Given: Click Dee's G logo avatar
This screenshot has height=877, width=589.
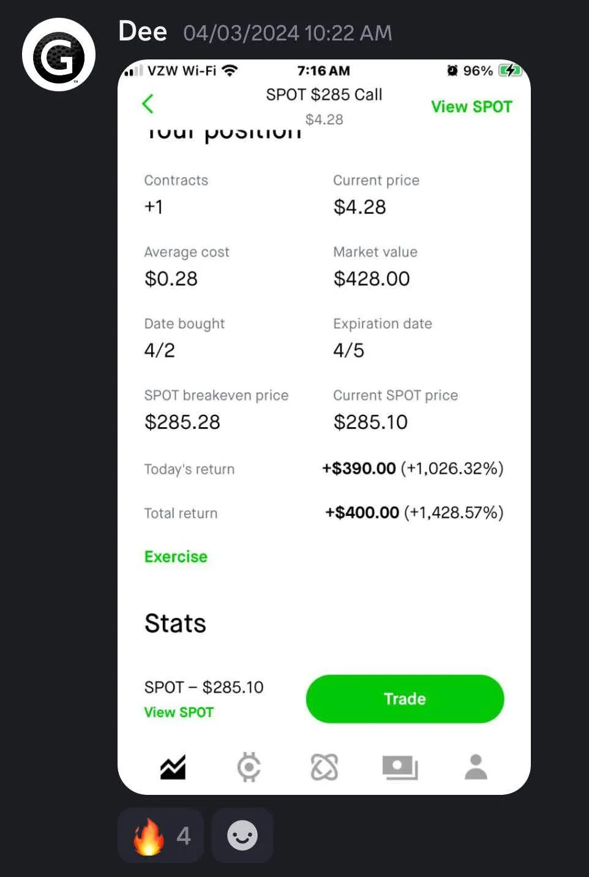Looking at the screenshot, I should pyautogui.click(x=59, y=55).
